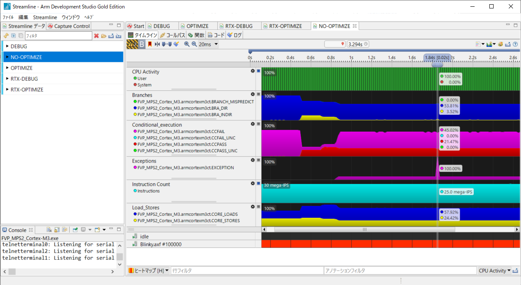Open Exceptions chart settings gear
This screenshot has height=285, width=521.
pyautogui.click(x=253, y=160)
